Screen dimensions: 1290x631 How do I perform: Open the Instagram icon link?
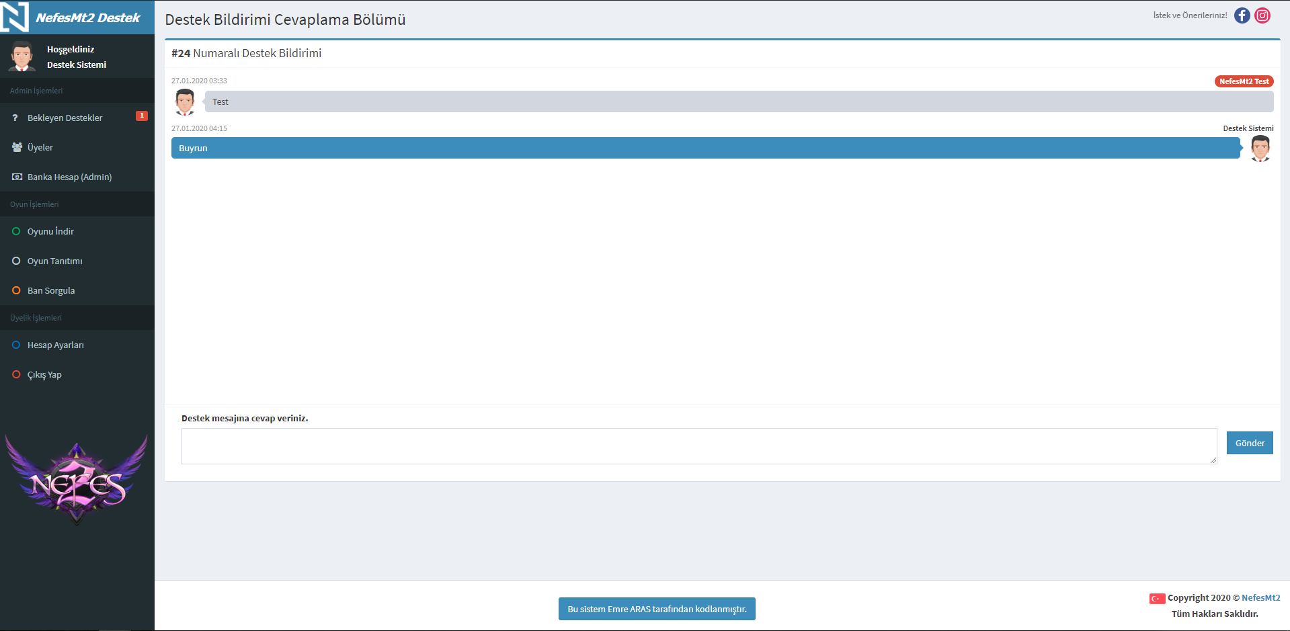(x=1262, y=15)
